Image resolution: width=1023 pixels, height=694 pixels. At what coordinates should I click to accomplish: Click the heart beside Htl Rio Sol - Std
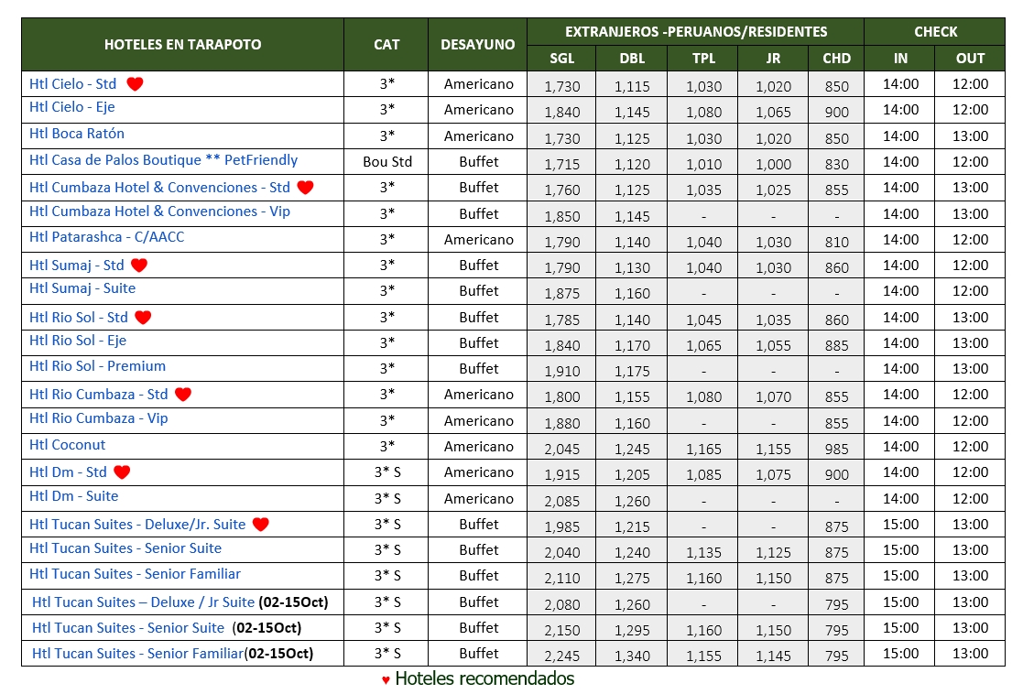[x=143, y=318]
